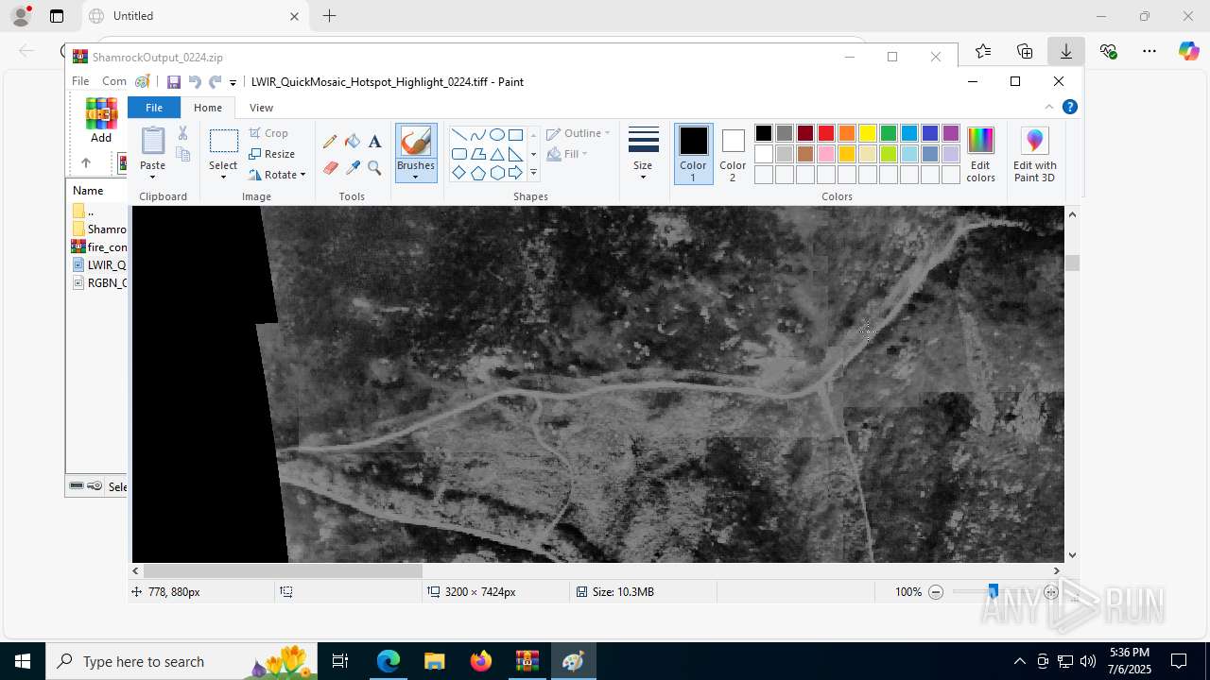Select the Pencil tool
The image size is (1210, 680).
coord(330,142)
